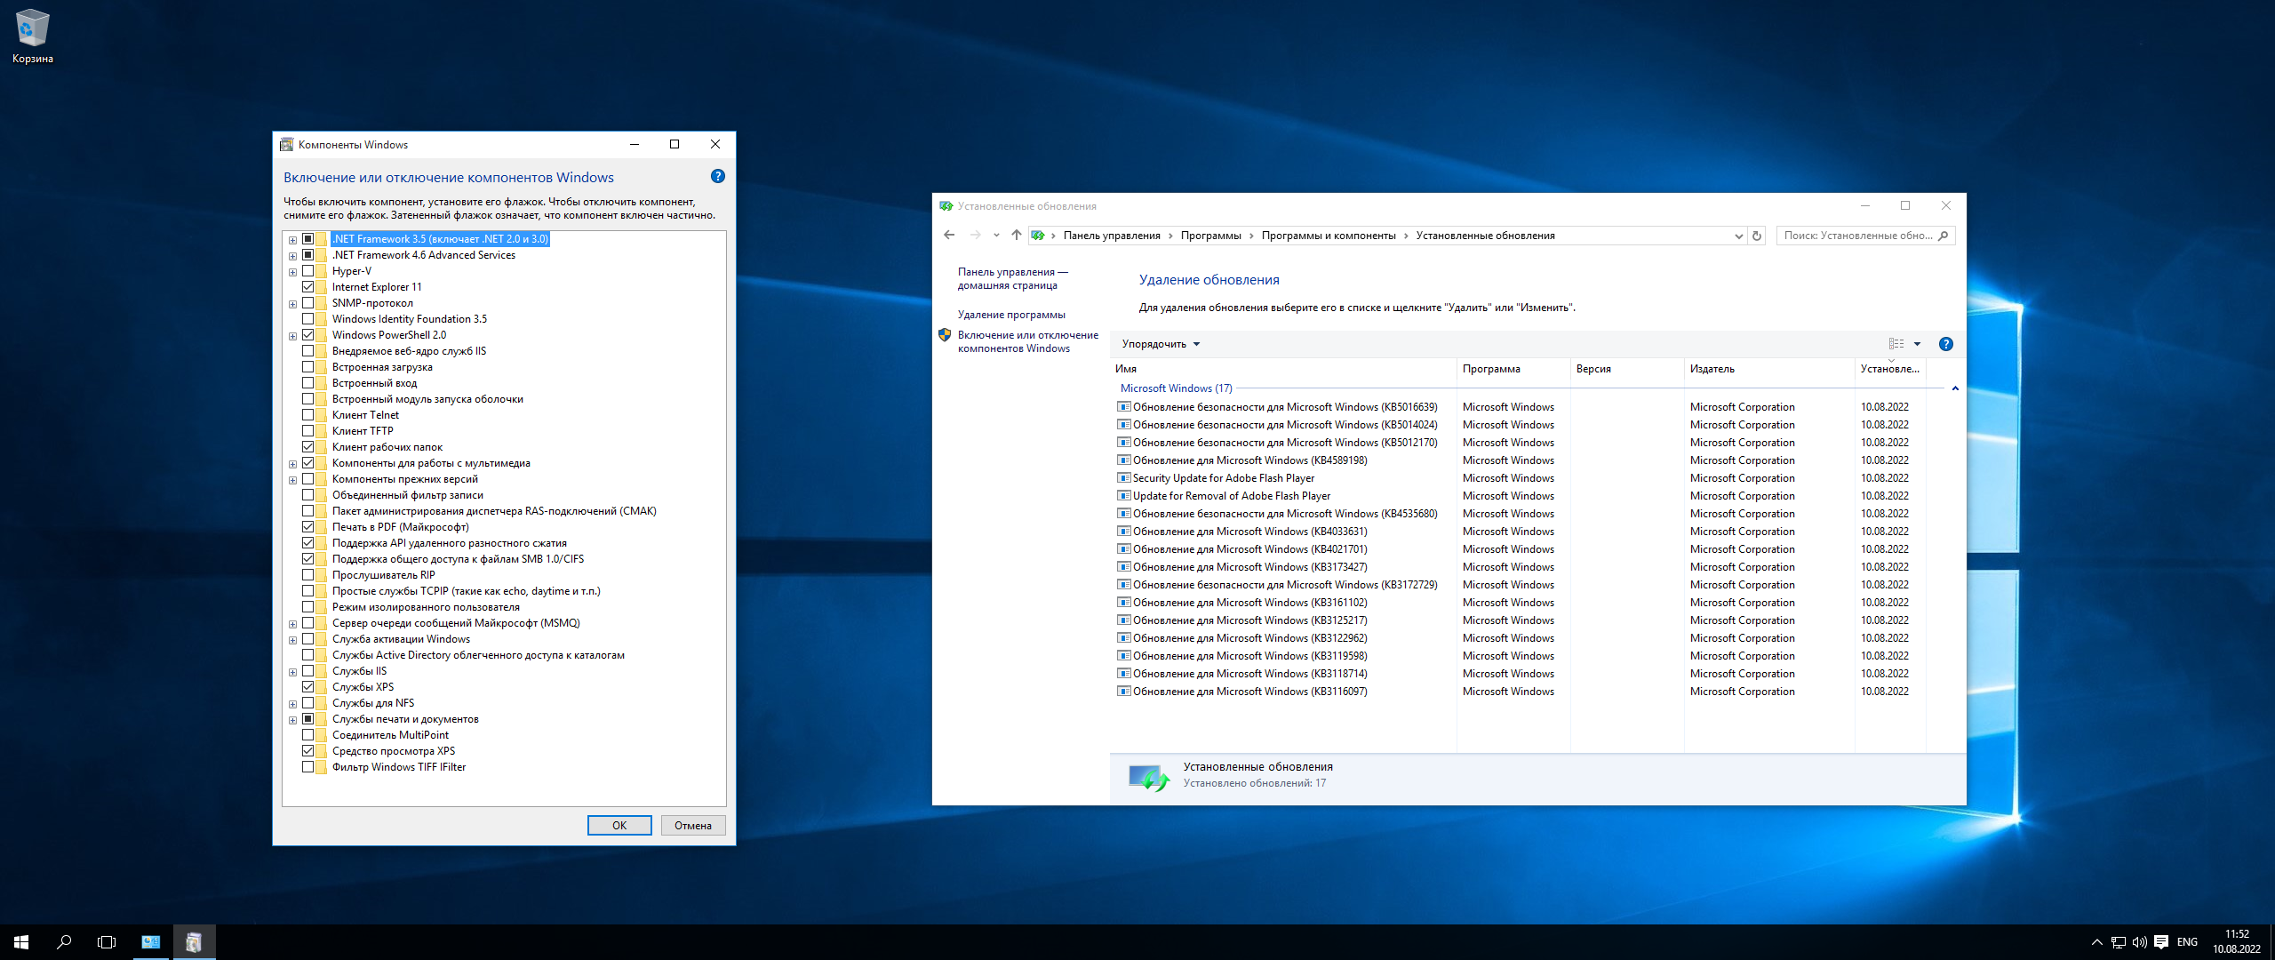Click the help icon in Windows Features dialog
The width and height of the screenshot is (2275, 960).
coord(718,177)
